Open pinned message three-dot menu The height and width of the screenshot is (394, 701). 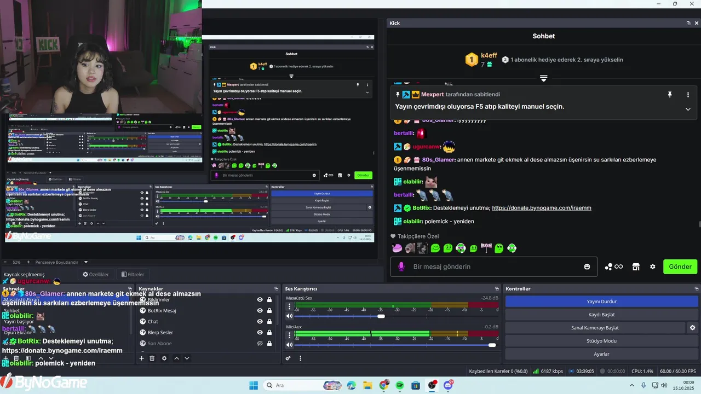688,95
